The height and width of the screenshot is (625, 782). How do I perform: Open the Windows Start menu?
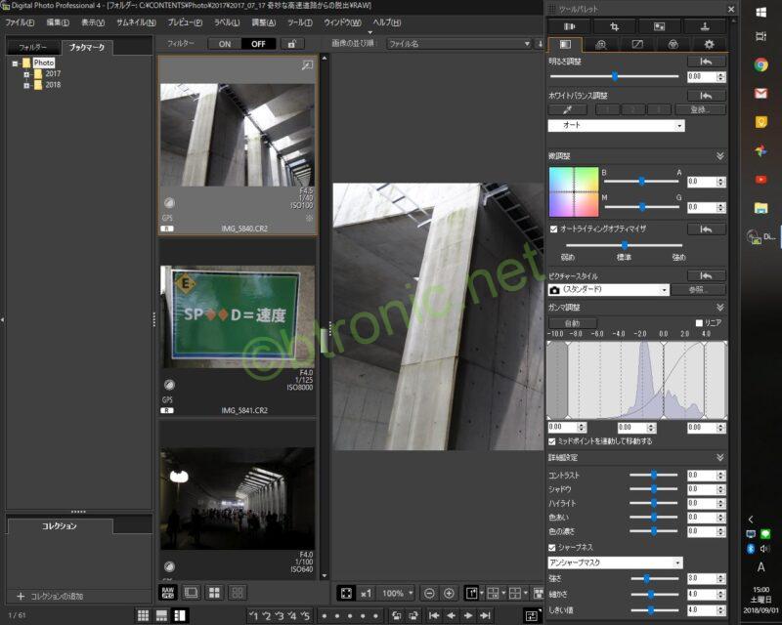tap(761, 13)
